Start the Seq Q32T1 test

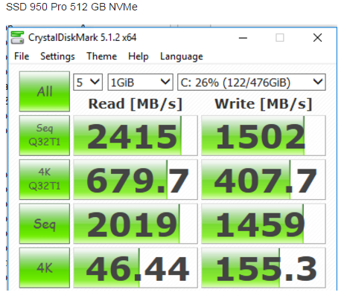pos(45,135)
